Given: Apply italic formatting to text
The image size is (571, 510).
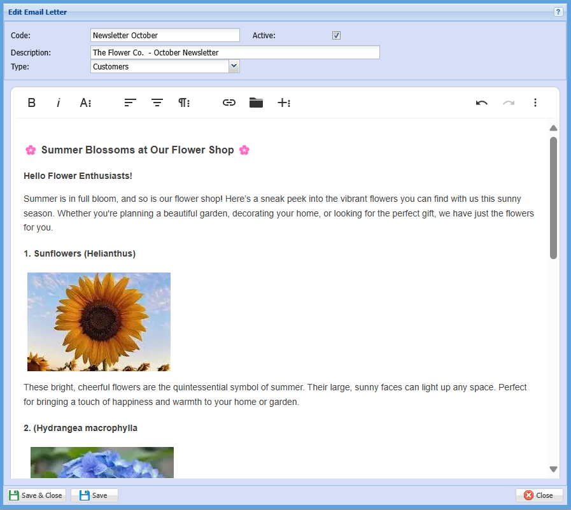Looking at the screenshot, I should pos(59,103).
